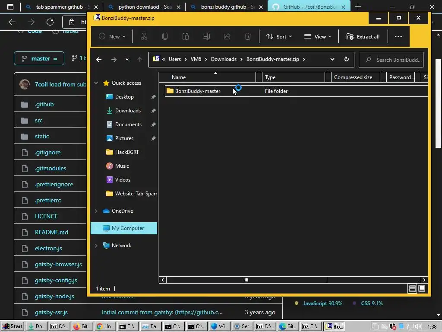Open the HackBGRT folder in sidebar
Screen dimensions: 442x332
pos(127,152)
